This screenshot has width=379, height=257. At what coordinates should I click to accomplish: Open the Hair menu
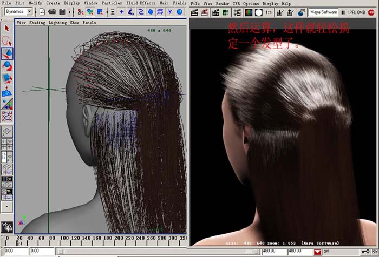[x=164, y=3]
